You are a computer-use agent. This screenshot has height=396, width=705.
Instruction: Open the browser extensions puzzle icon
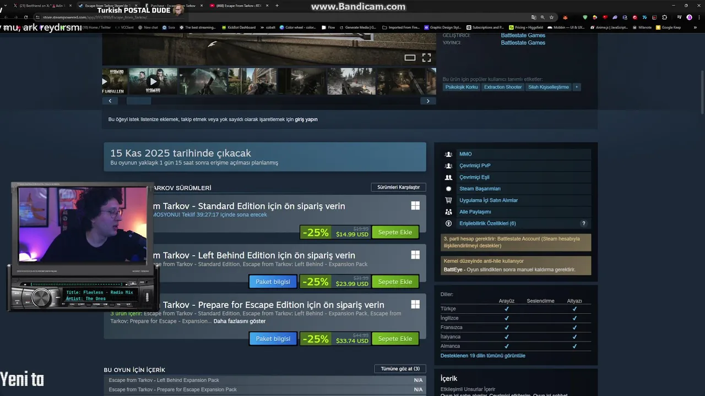(664, 17)
